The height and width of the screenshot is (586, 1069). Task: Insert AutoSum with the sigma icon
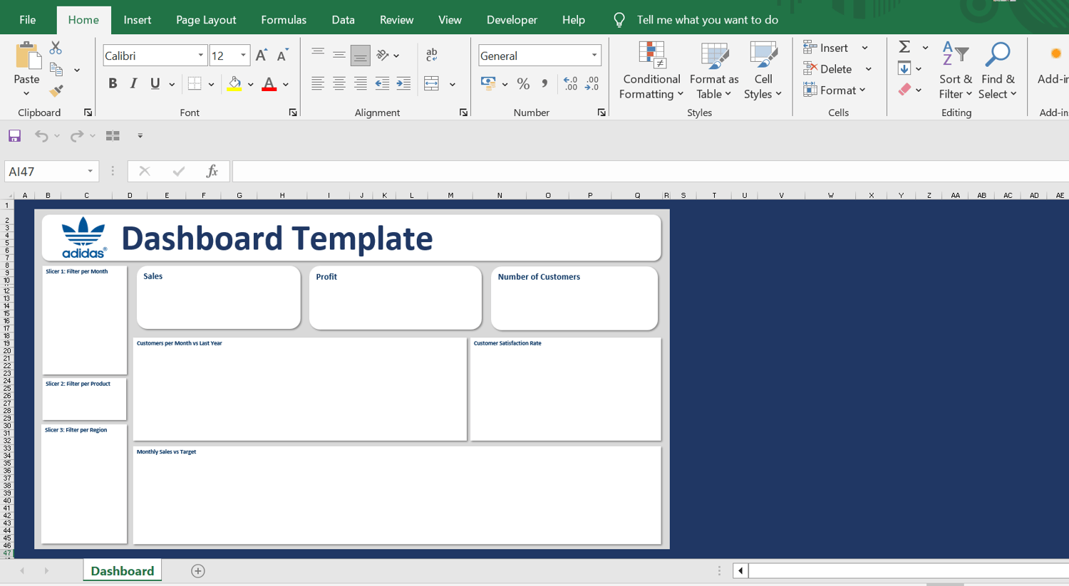click(904, 47)
